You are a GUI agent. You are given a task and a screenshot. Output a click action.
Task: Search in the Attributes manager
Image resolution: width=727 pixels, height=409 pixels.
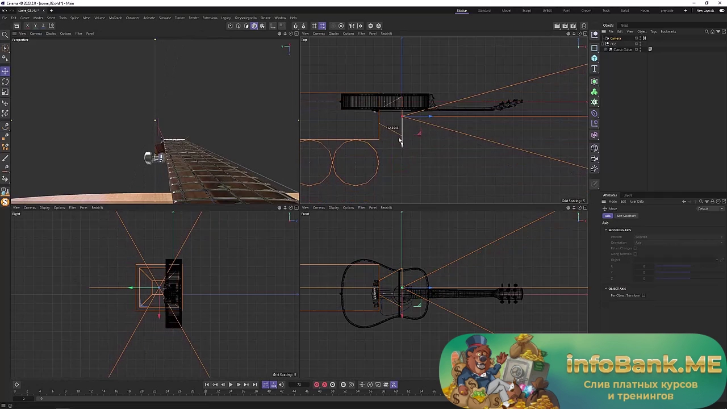tap(701, 202)
